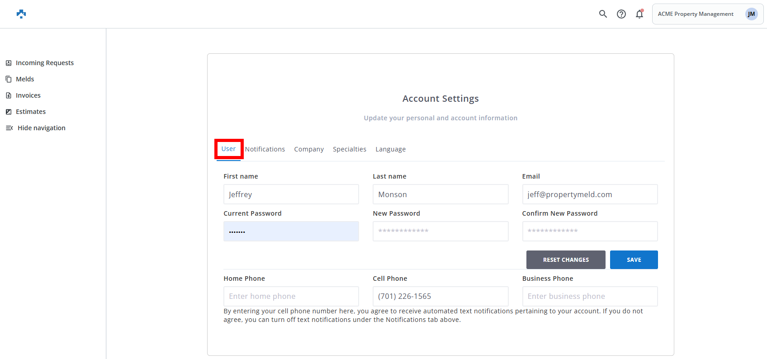
Task: Click into the Home Phone field
Action: pos(291,296)
